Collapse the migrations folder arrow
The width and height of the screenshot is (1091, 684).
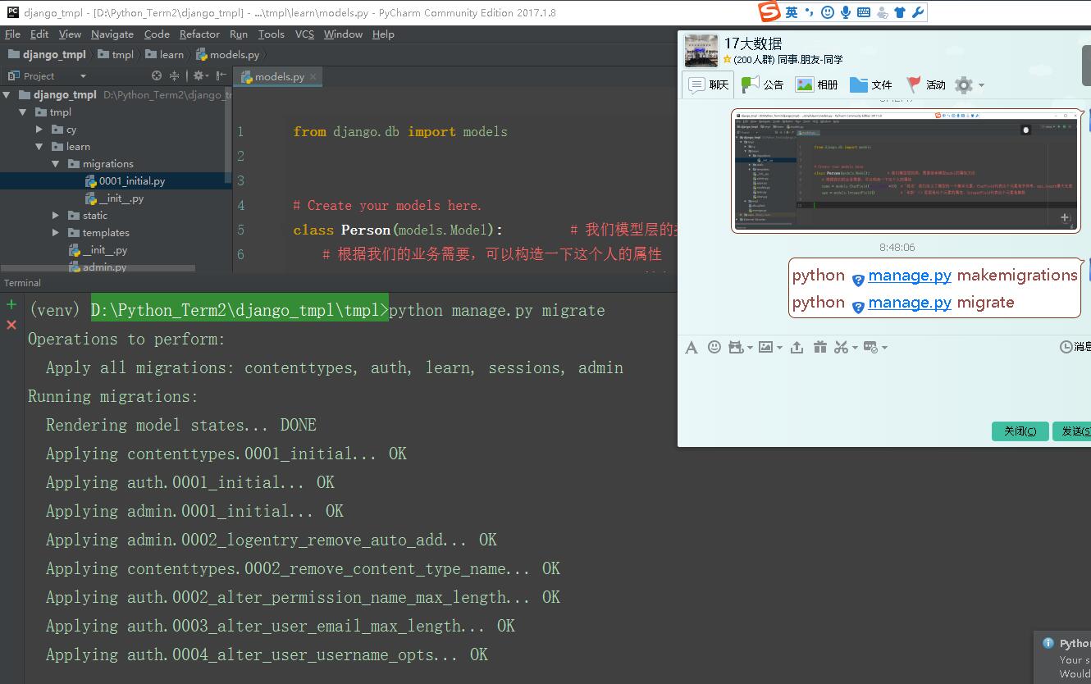[x=55, y=164]
